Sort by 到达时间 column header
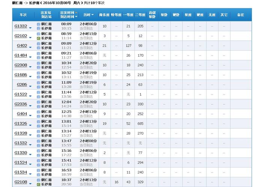The width and height of the screenshot is (253, 187). click(69, 16)
